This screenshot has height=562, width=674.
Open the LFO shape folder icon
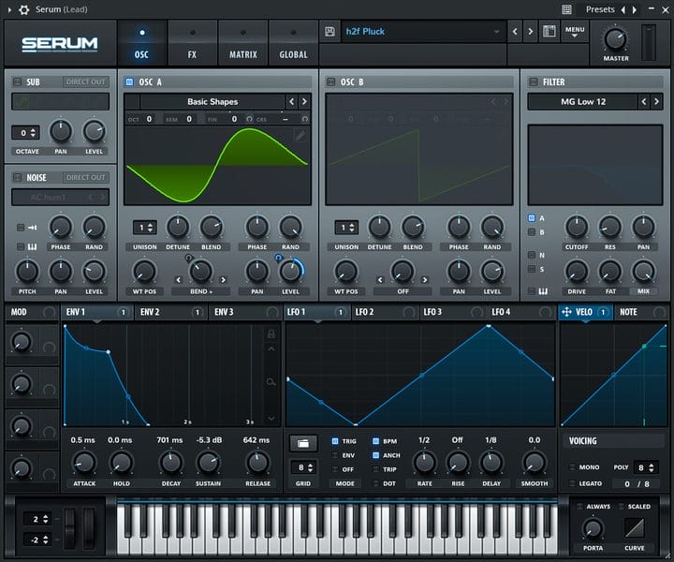tap(301, 442)
